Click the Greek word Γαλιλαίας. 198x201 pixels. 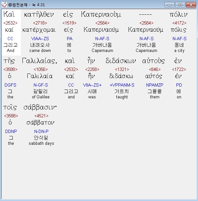[x=40, y=61]
